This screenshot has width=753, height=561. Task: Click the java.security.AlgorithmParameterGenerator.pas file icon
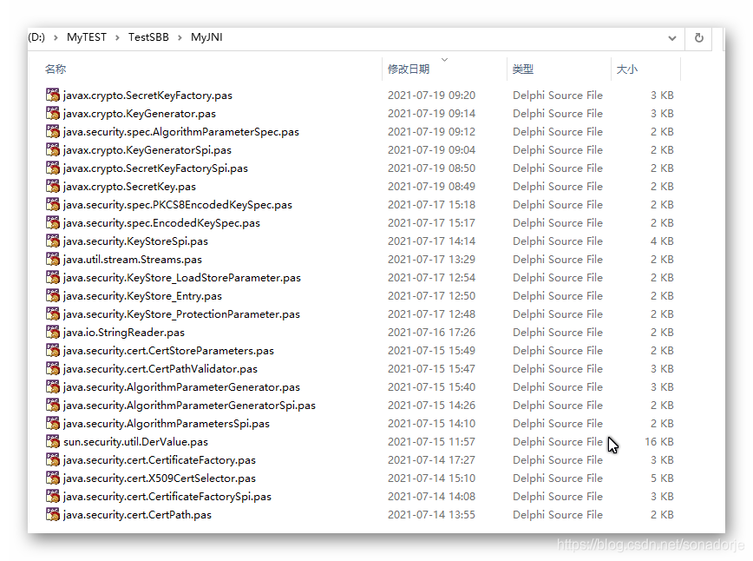click(52, 387)
